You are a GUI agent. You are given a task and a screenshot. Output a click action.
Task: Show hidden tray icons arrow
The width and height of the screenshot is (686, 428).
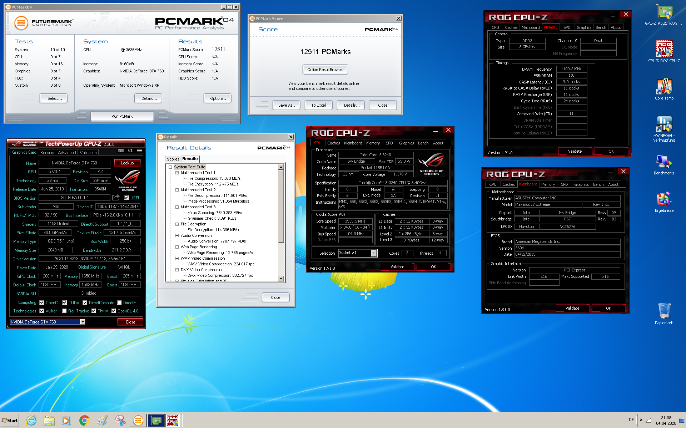coord(641,420)
